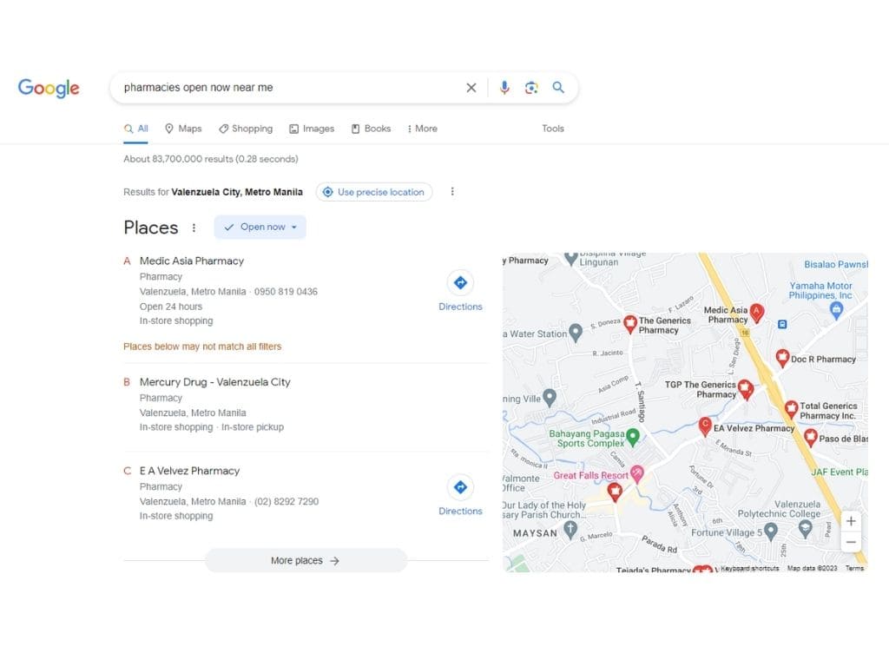
Task: Click Total Generics Pharmacy Inc. map pin
Action: [x=791, y=409]
